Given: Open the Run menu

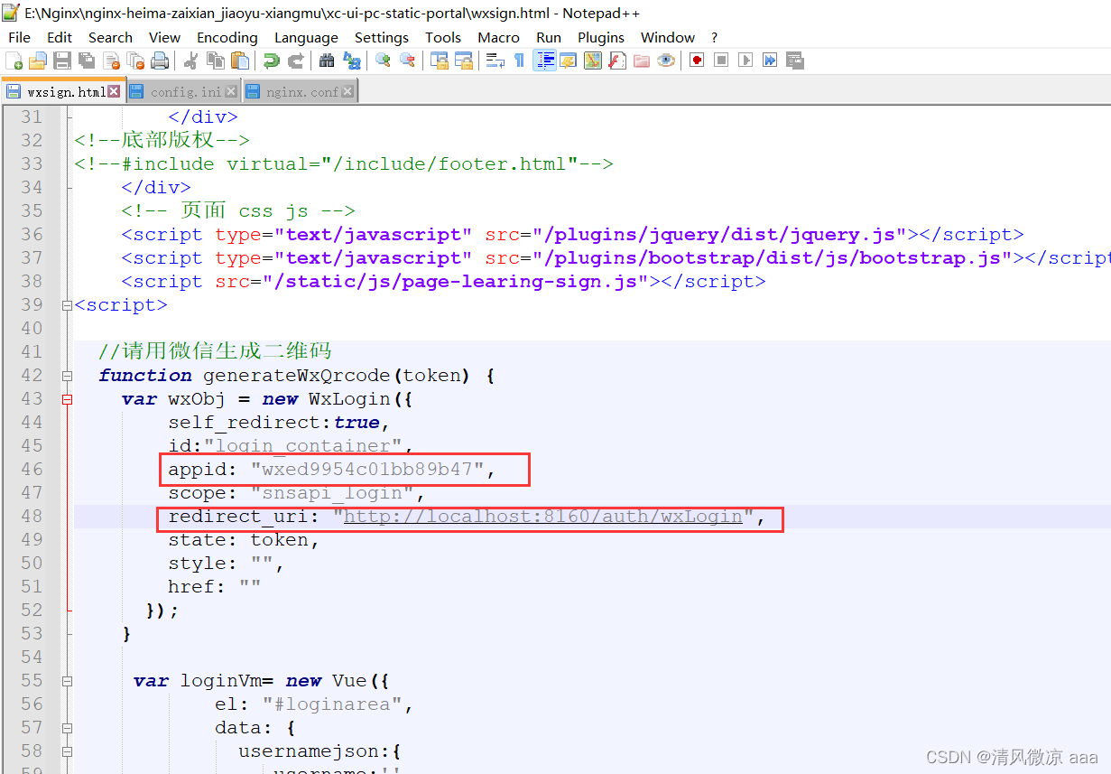Looking at the screenshot, I should pyautogui.click(x=549, y=37).
